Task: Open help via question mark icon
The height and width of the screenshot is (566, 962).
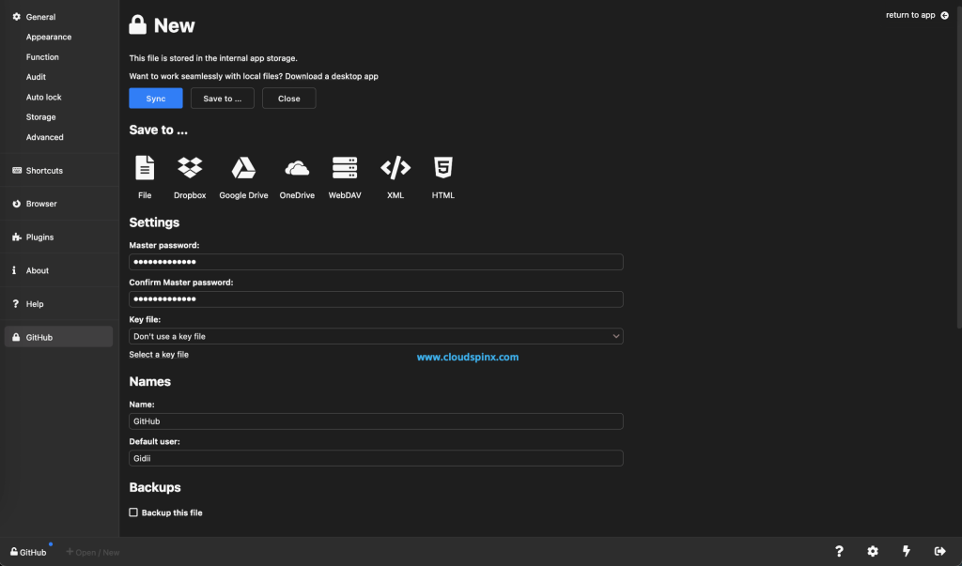Action: pos(838,551)
